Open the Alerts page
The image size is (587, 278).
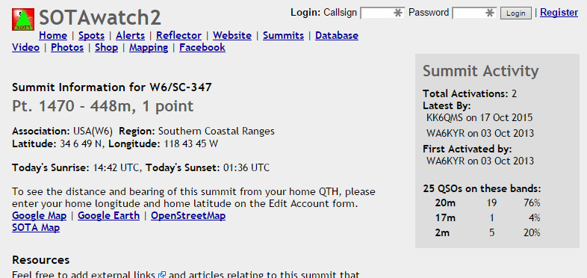[130, 36]
